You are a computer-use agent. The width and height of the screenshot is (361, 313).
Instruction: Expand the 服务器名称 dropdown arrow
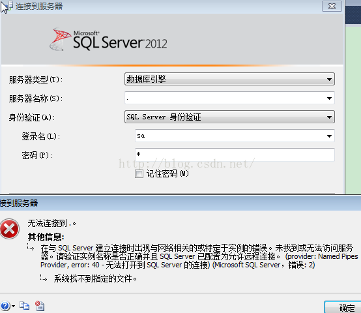pos(329,98)
